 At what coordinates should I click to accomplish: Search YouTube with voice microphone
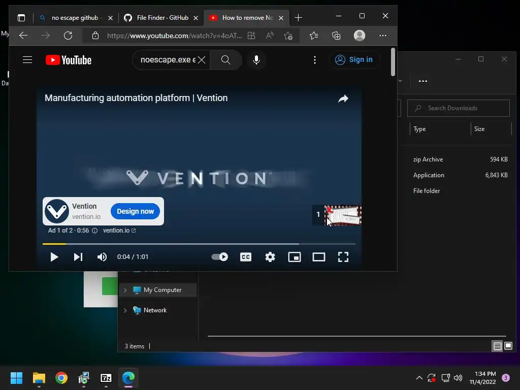click(256, 60)
